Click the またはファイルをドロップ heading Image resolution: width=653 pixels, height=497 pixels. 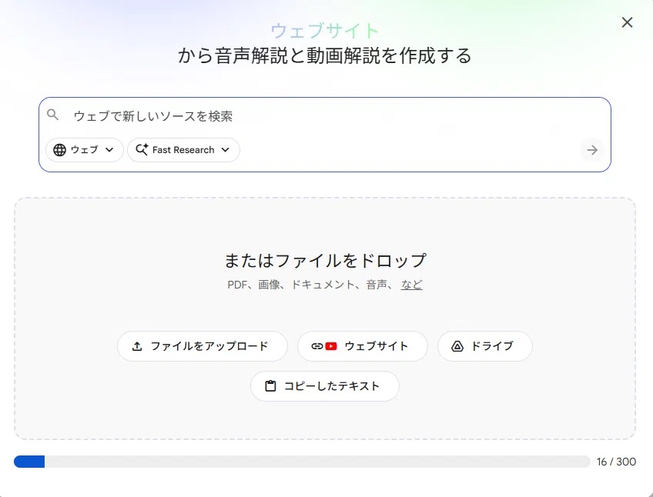point(325,261)
